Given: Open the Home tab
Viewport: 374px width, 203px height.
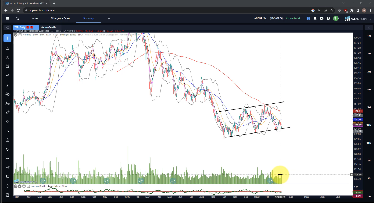Looking at the screenshot, I should pyautogui.click(x=34, y=18).
